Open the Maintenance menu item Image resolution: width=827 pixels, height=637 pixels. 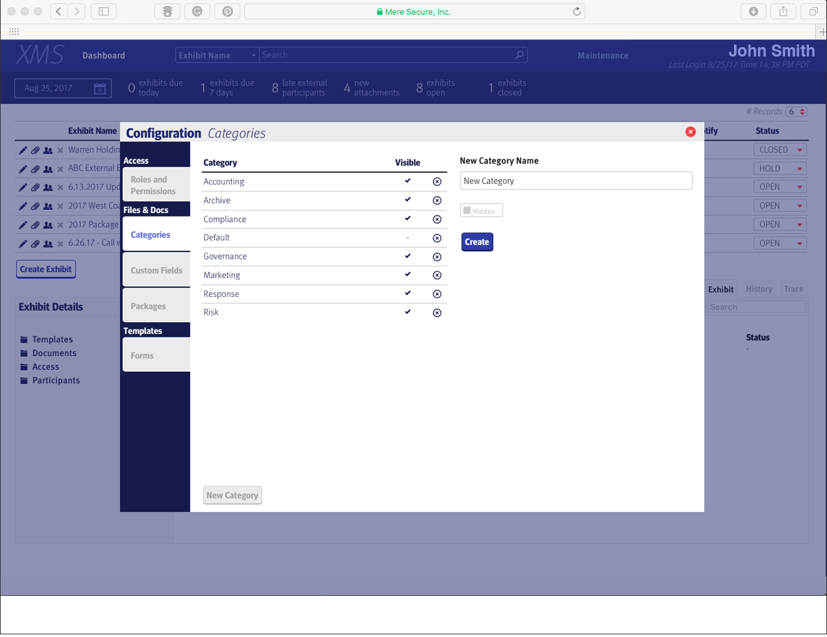click(x=603, y=56)
